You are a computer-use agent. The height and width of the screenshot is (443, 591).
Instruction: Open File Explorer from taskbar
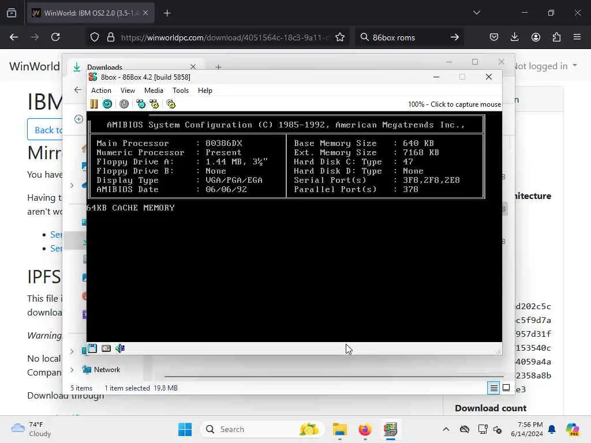339,429
